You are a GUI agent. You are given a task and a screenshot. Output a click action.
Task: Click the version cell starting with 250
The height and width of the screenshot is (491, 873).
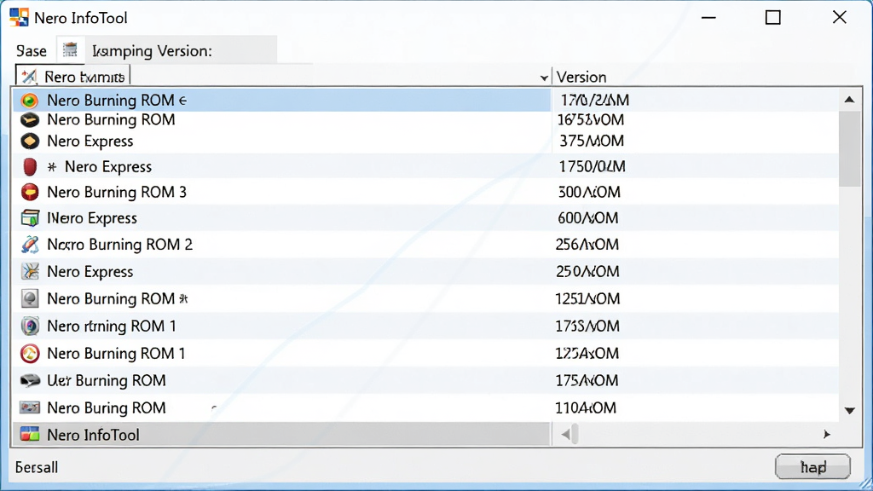[587, 271]
